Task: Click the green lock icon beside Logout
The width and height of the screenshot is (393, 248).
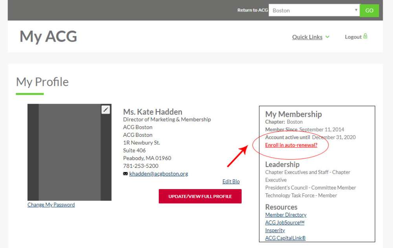Action: tap(365, 37)
